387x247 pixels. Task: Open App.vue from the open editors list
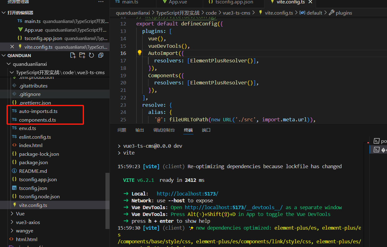click(x=55, y=30)
